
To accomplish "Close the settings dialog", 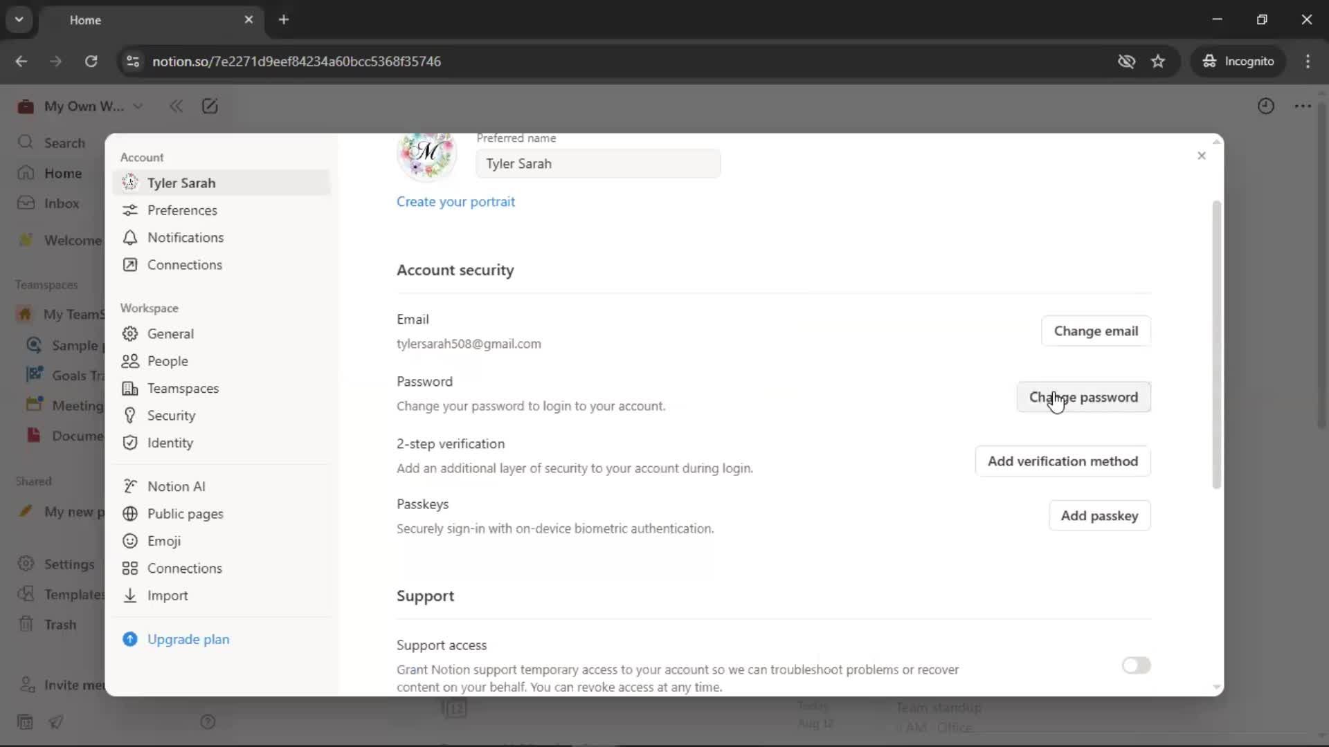I will click(1202, 156).
